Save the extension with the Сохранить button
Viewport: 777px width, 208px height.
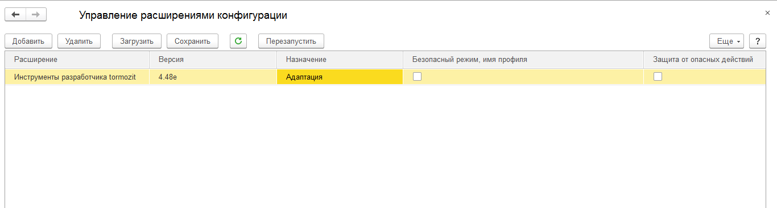pyautogui.click(x=192, y=41)
